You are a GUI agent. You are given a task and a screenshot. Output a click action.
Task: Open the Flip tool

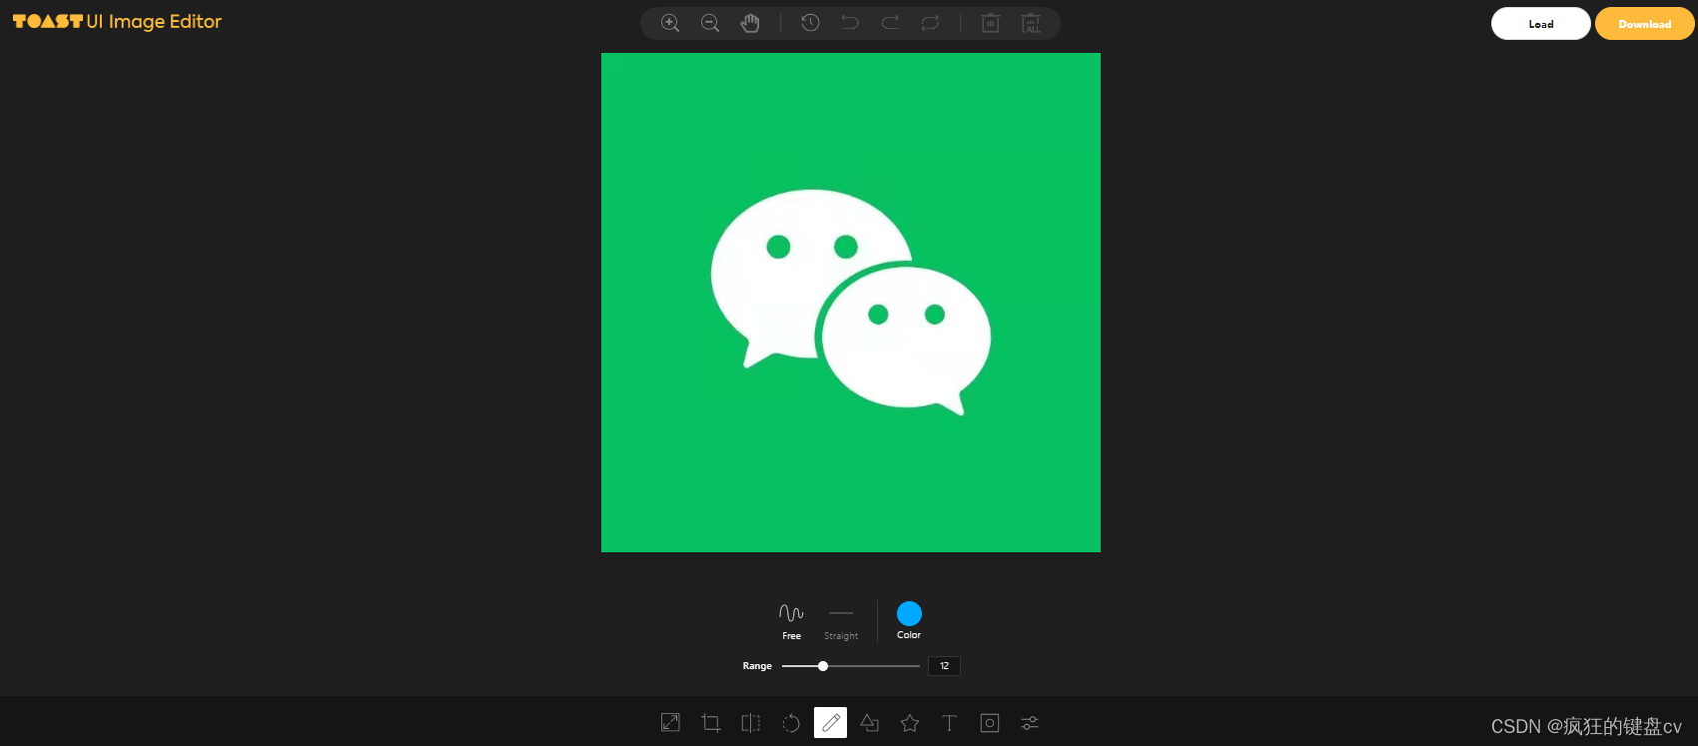(x=750, y=722)
